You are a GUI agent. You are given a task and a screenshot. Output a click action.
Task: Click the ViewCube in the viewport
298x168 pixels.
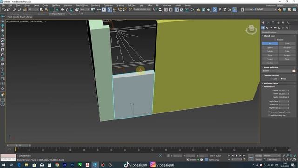pyautogui.click(x=251, y=29)
